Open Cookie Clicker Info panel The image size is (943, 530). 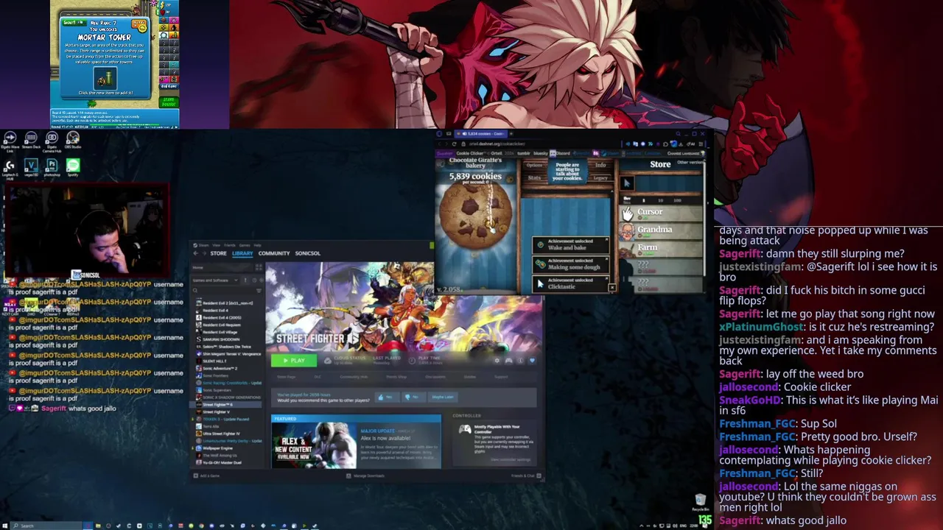[x=600, y=165]
